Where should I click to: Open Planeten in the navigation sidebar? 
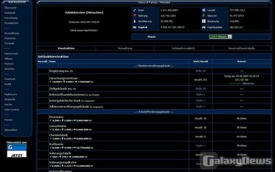tap(10, 38)
